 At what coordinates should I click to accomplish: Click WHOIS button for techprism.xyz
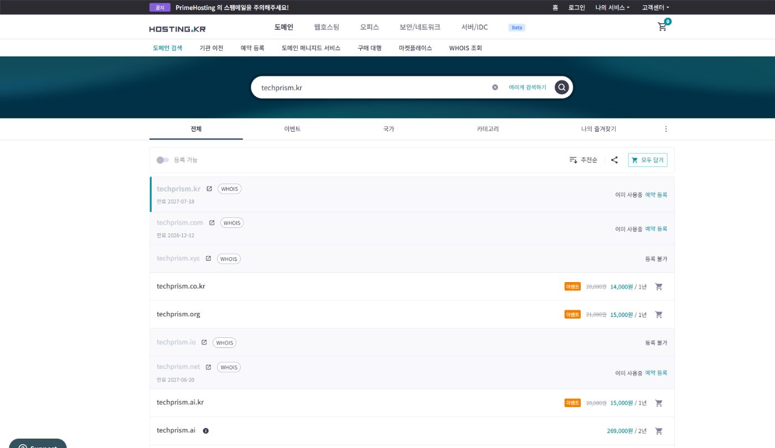229,259
